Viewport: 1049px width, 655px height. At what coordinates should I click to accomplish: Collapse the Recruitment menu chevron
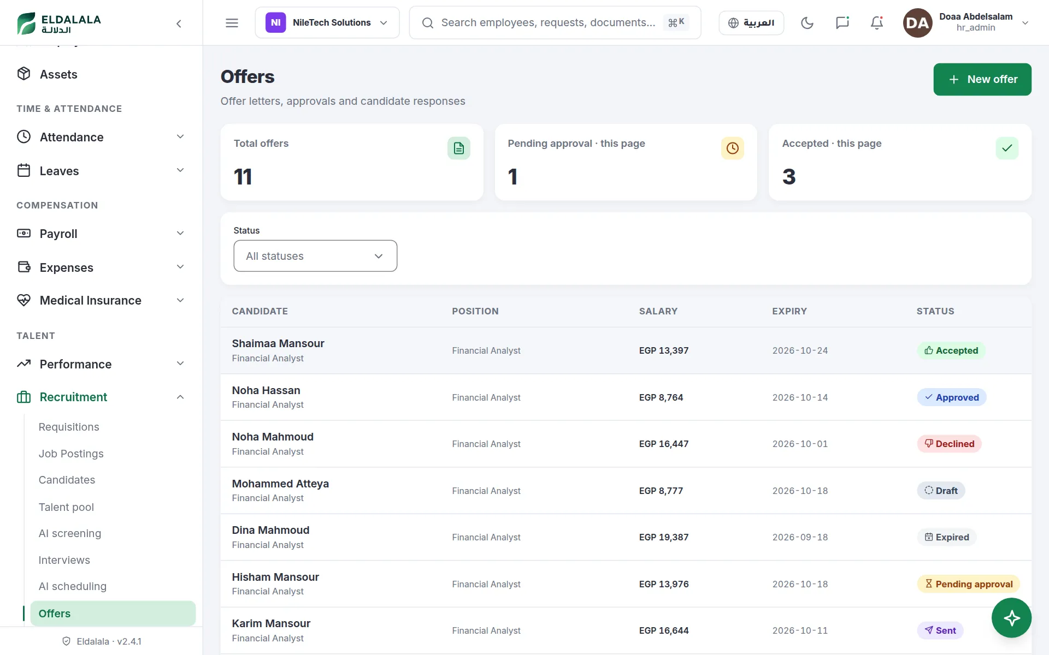click(x=180, y=397)
